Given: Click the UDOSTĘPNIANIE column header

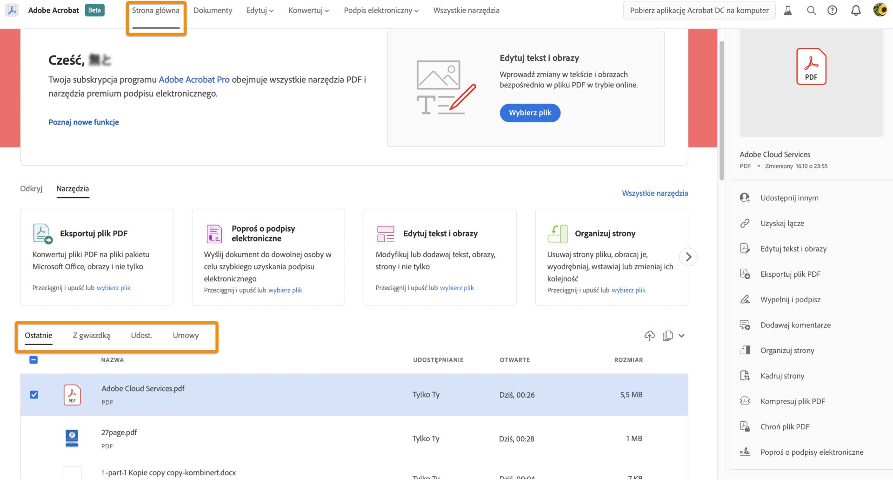Looking at the screenshot, I should coord(438,360).
